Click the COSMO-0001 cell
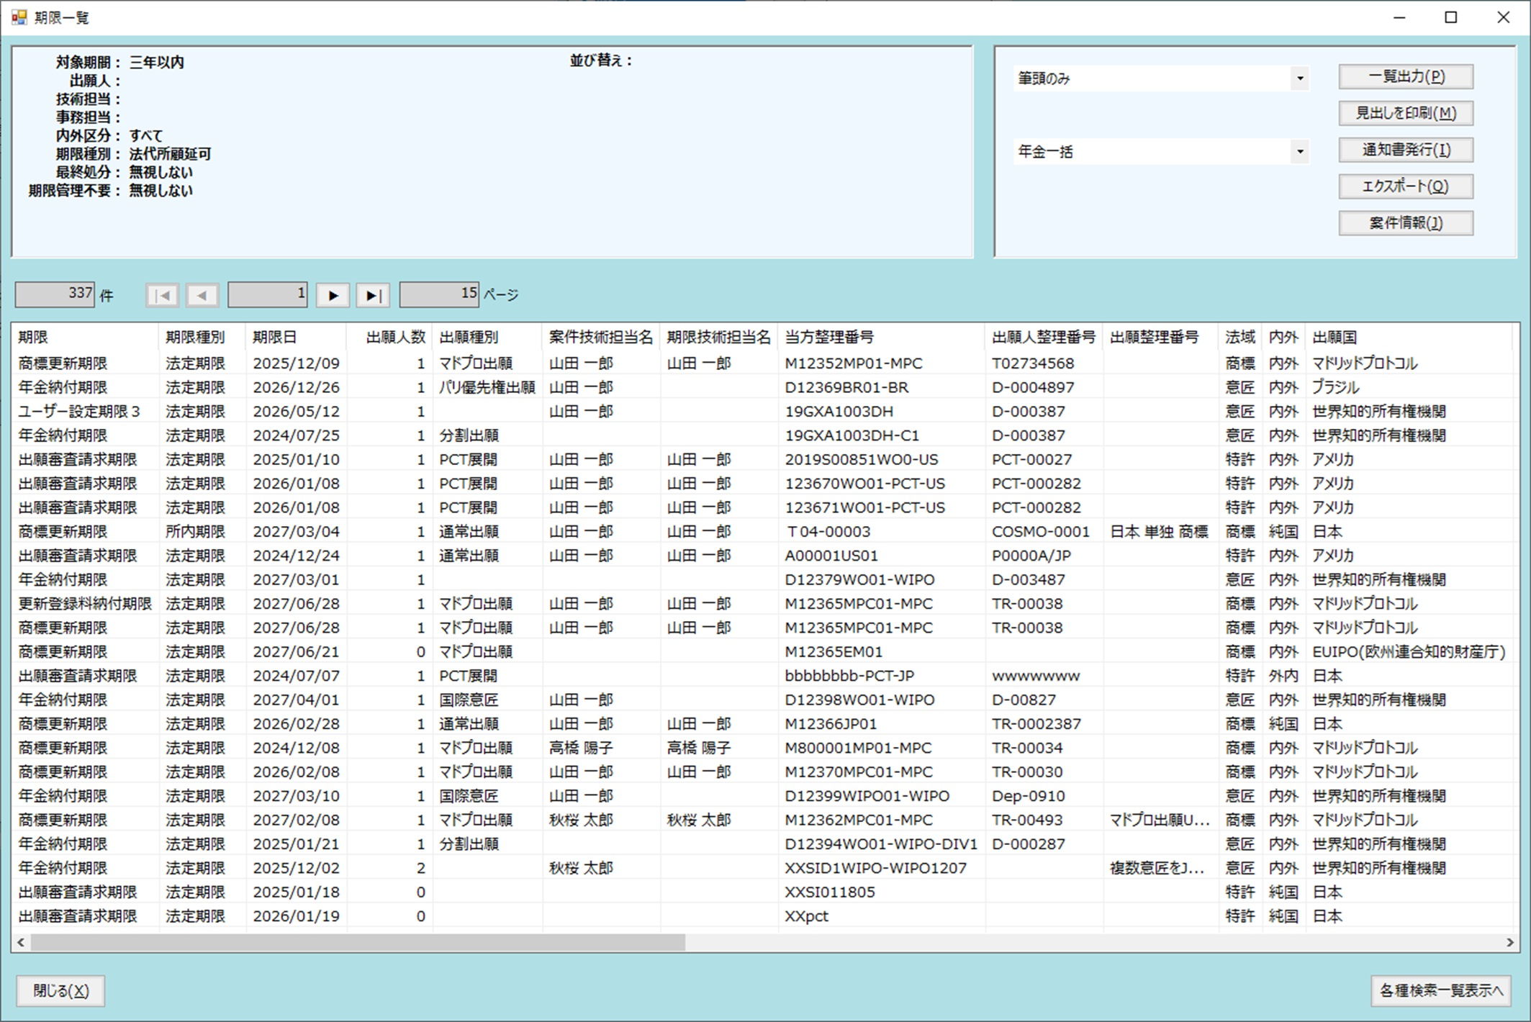 [x=1044, y=532]
